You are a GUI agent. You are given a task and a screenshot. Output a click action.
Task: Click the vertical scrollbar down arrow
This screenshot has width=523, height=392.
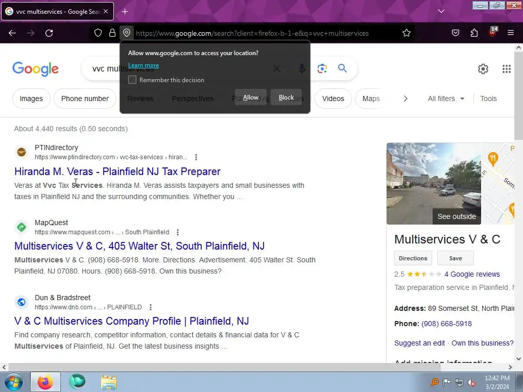point(519,359)
